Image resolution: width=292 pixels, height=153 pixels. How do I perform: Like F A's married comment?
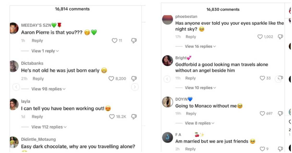[263, 149]
